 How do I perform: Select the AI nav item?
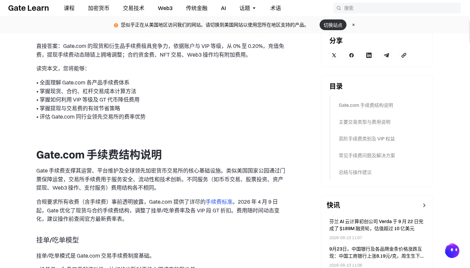tap(224, 8)
